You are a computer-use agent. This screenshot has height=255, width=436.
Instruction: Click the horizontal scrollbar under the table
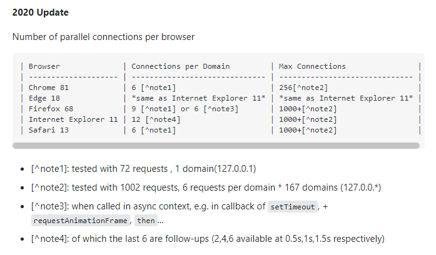pos(216,146)
